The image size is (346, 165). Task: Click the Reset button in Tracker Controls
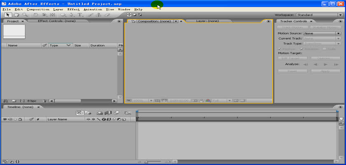[x=292, y=71]
